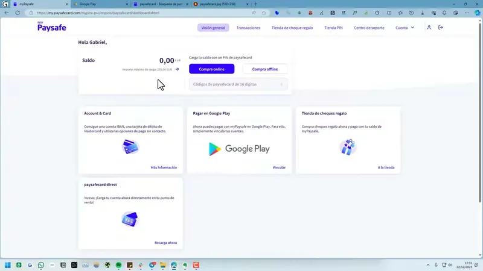Click the 16-digit paysafecard code field
The image size is (483, 271).
click(x=238, y=84)
